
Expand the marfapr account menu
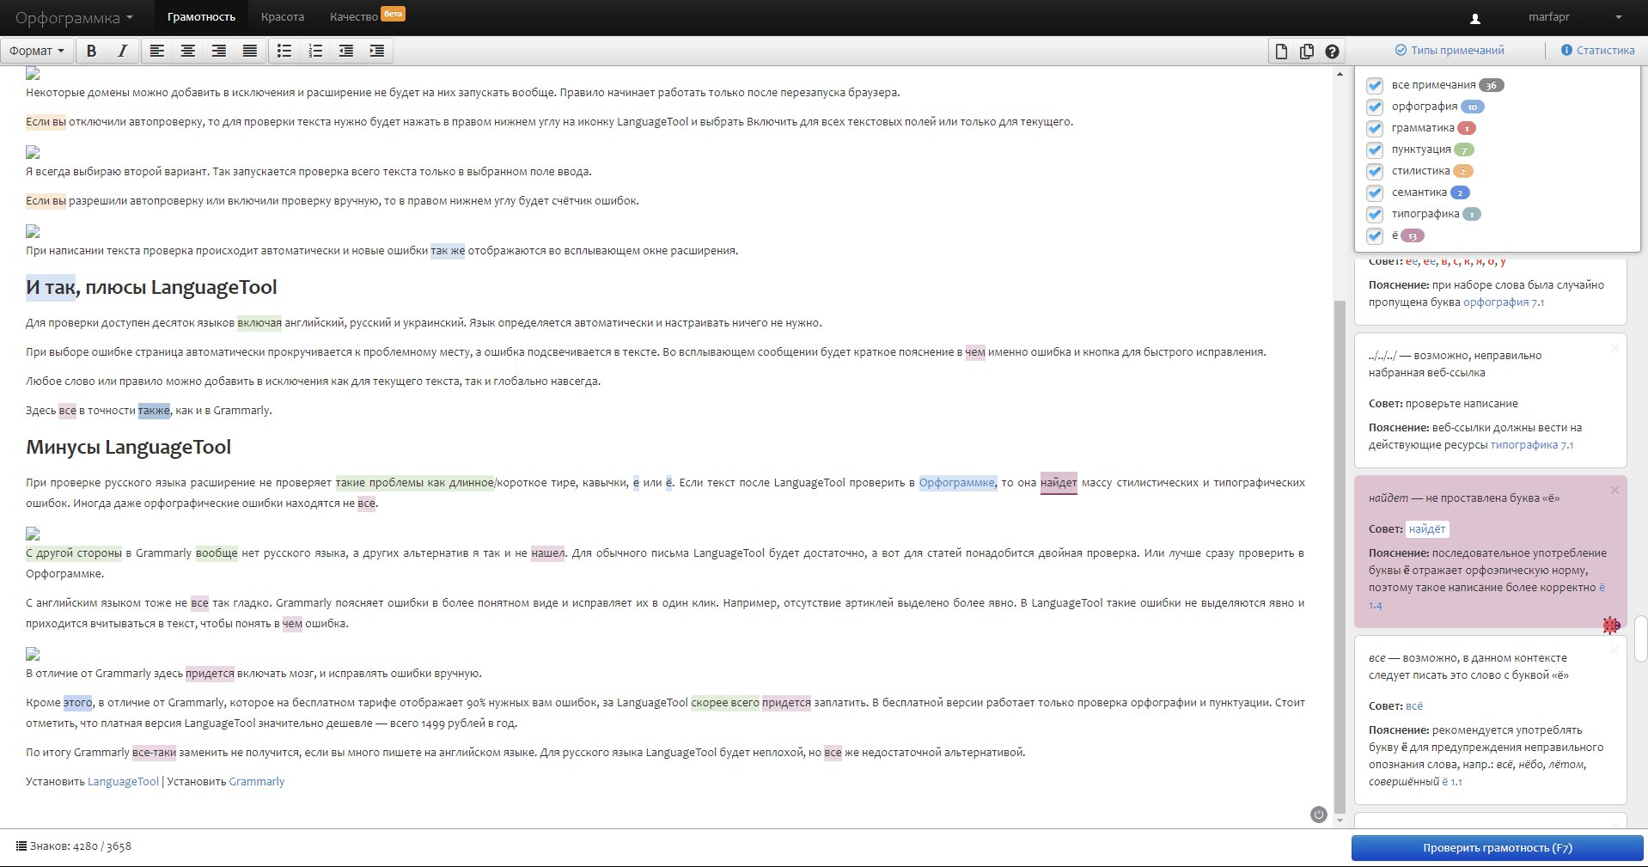(x=1575, y=17)
